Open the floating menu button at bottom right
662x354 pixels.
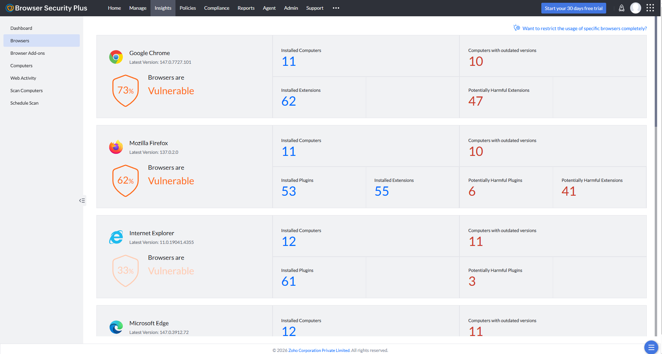pos(651,347)
